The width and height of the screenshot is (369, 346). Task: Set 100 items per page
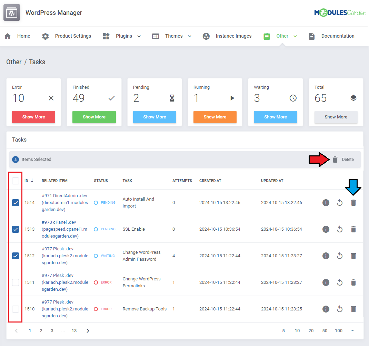[x=339, y=331]
